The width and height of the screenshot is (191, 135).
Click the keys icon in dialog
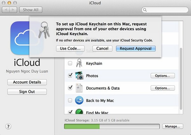coord(44,30)
